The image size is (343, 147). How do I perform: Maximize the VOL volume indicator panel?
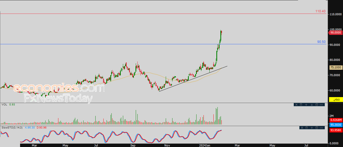[301, 105]
